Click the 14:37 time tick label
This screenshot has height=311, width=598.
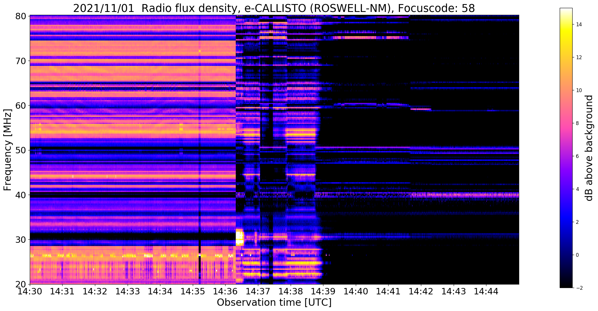pos(258,291)
